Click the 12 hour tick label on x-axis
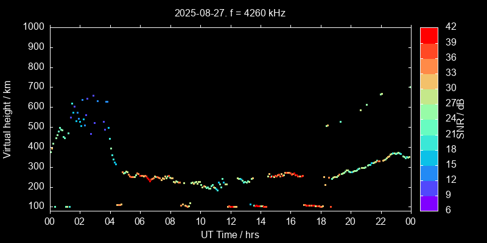487x243 pixels. (230, 221)
